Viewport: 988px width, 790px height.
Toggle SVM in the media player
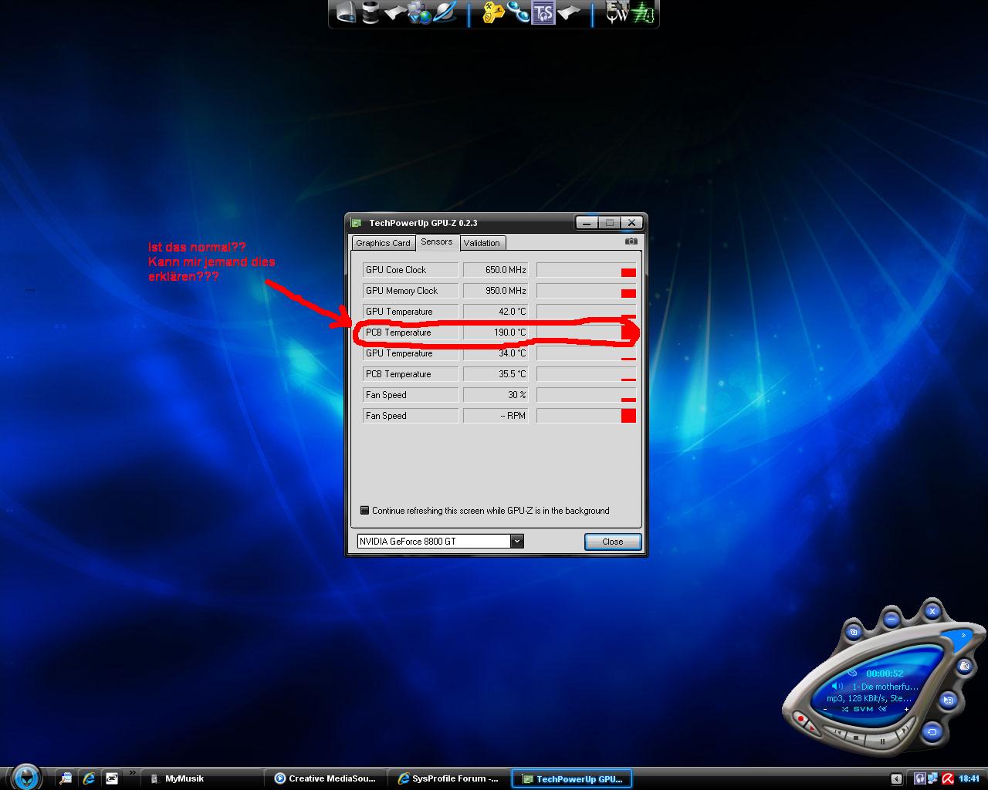click(863, 709)
